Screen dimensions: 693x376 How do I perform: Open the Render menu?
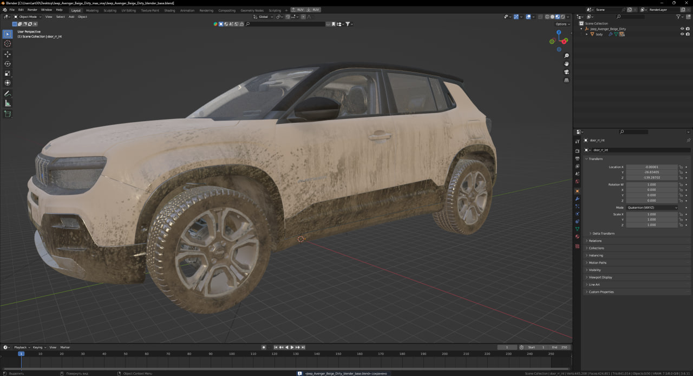click(32, 10)
